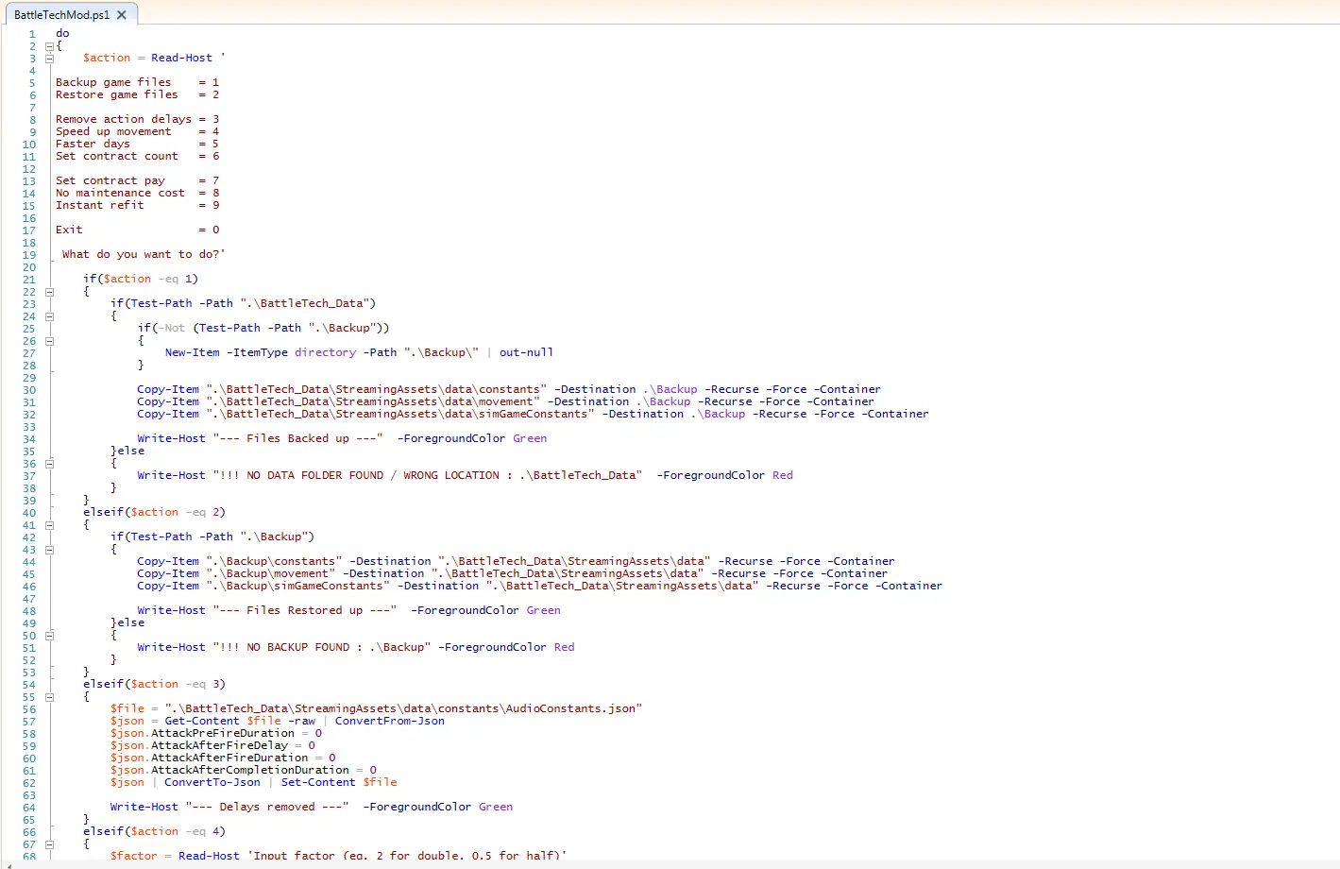Image resolution: width=1340 pixels, height=869 pixels.
Task: Click 'Speed up movement' text
Action: click(113, 131)
